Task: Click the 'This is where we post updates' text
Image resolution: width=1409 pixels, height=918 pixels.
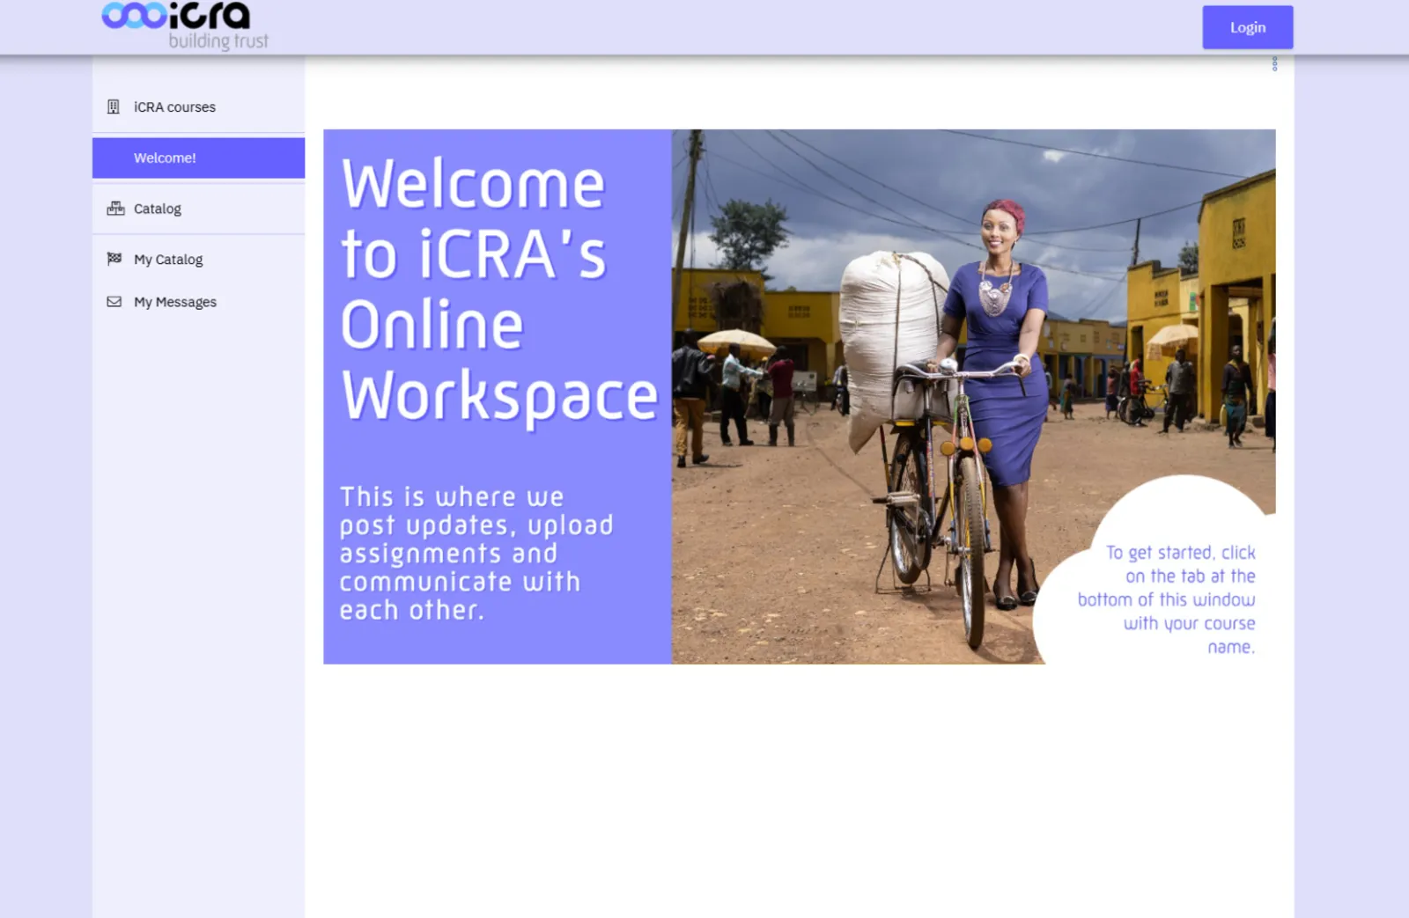Action: (x=476, y=553)
